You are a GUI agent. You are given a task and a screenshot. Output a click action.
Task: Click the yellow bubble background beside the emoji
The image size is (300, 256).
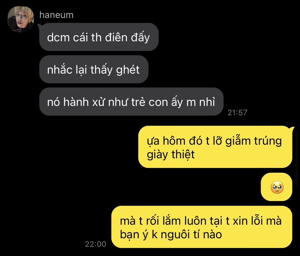(x=267, y=187)
